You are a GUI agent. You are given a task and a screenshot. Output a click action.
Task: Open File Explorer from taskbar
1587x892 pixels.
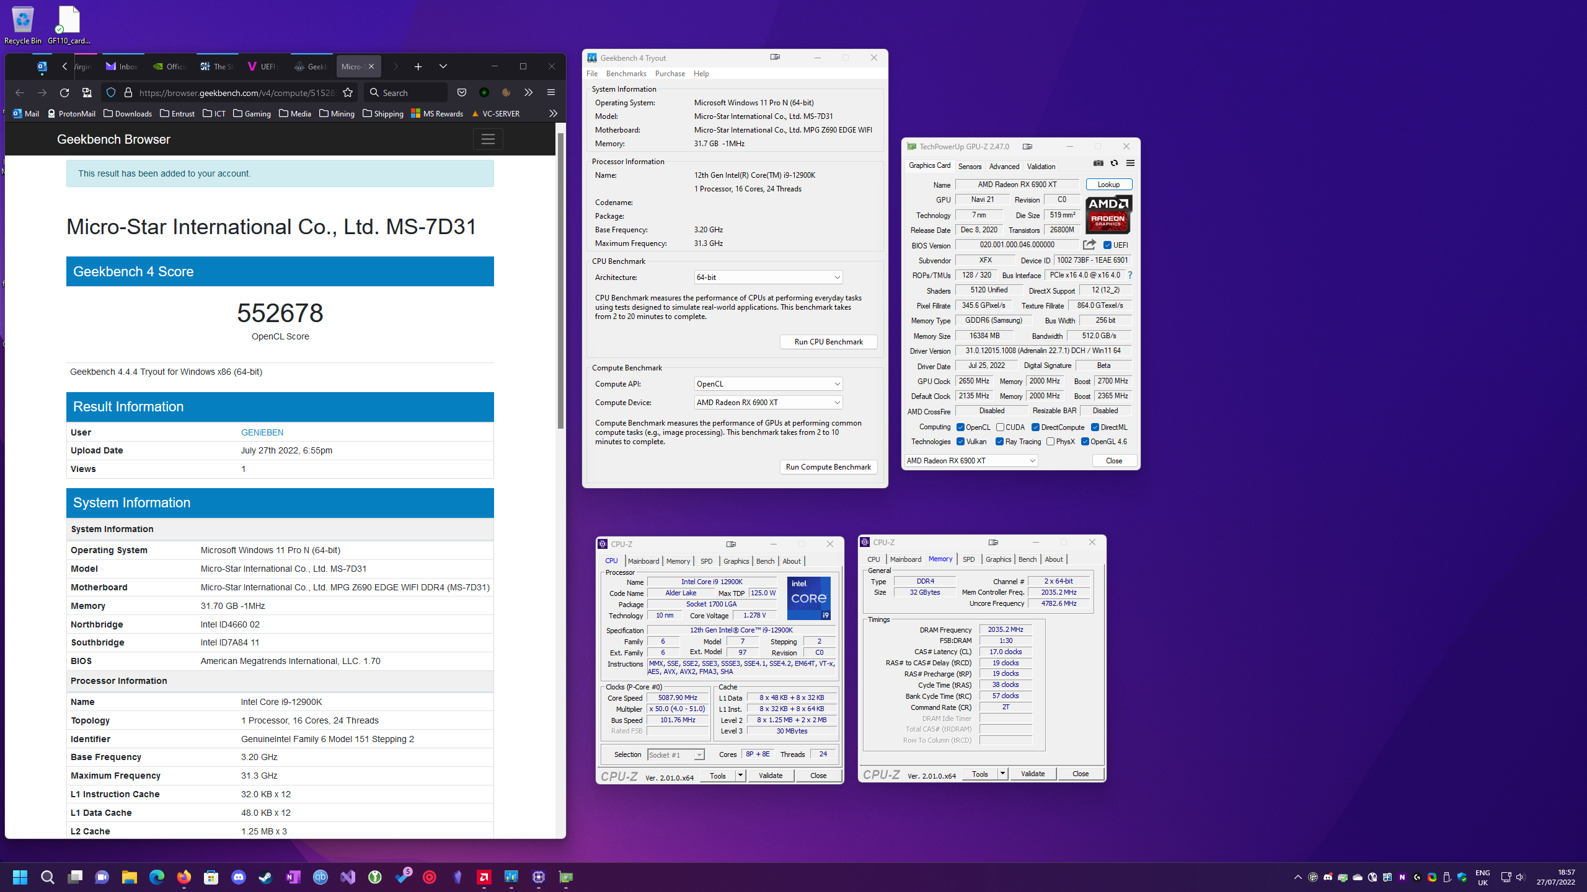pos(129,877)
